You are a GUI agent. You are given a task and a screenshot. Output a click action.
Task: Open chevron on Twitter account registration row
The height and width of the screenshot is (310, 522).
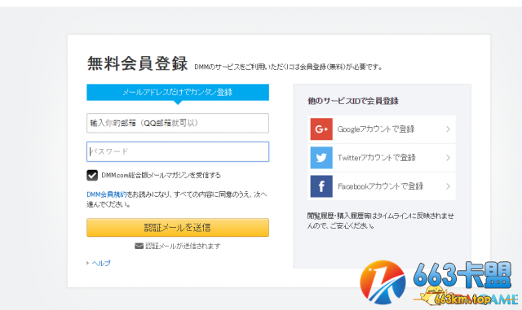448,158
